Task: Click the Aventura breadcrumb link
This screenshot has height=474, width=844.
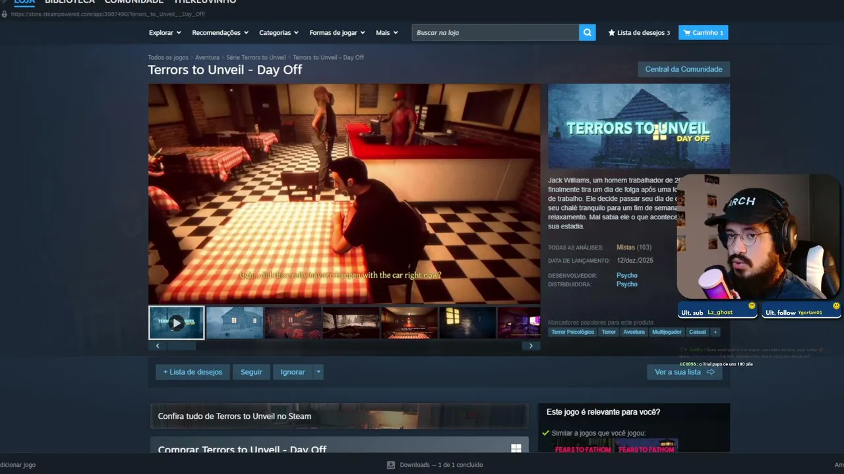Action: coord(207,57)
